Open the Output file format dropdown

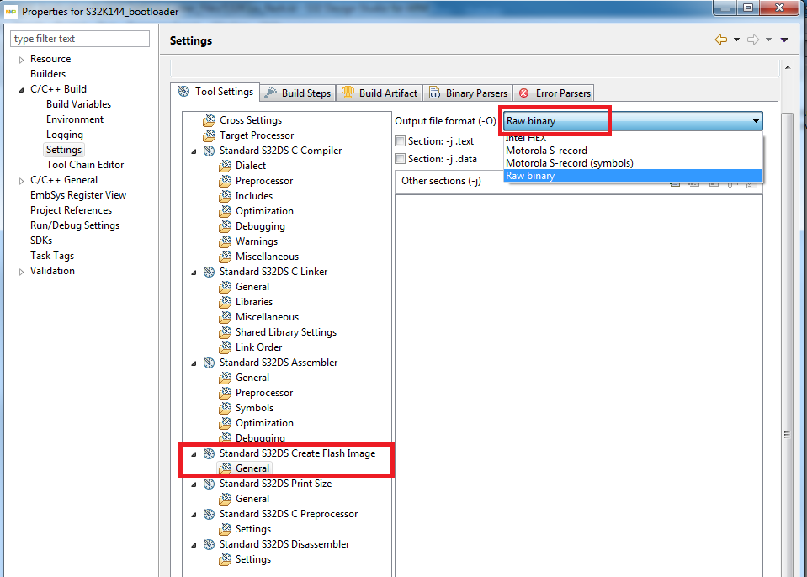[633, 121]
